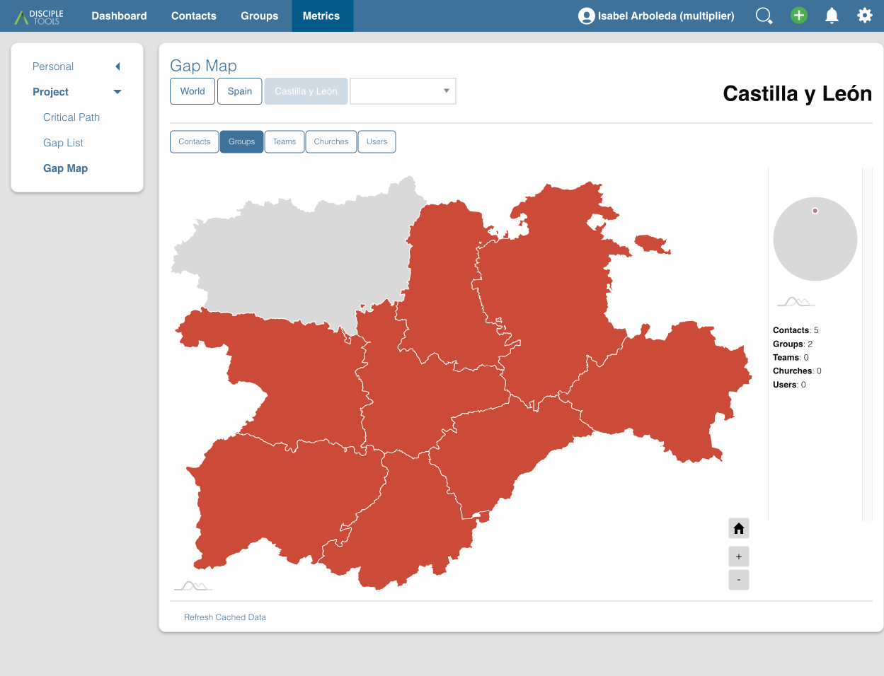Click the Groups: 2 statistic
The width and height of the screenshot is (884, 676).
pos(793,344)
